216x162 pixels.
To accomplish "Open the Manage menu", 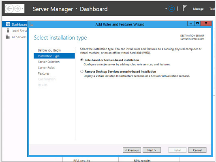I will coord(198,9).
